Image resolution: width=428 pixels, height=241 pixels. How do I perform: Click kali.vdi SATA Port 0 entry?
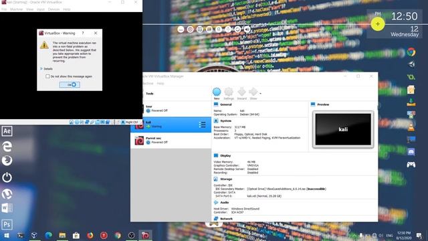coord(264,196)
